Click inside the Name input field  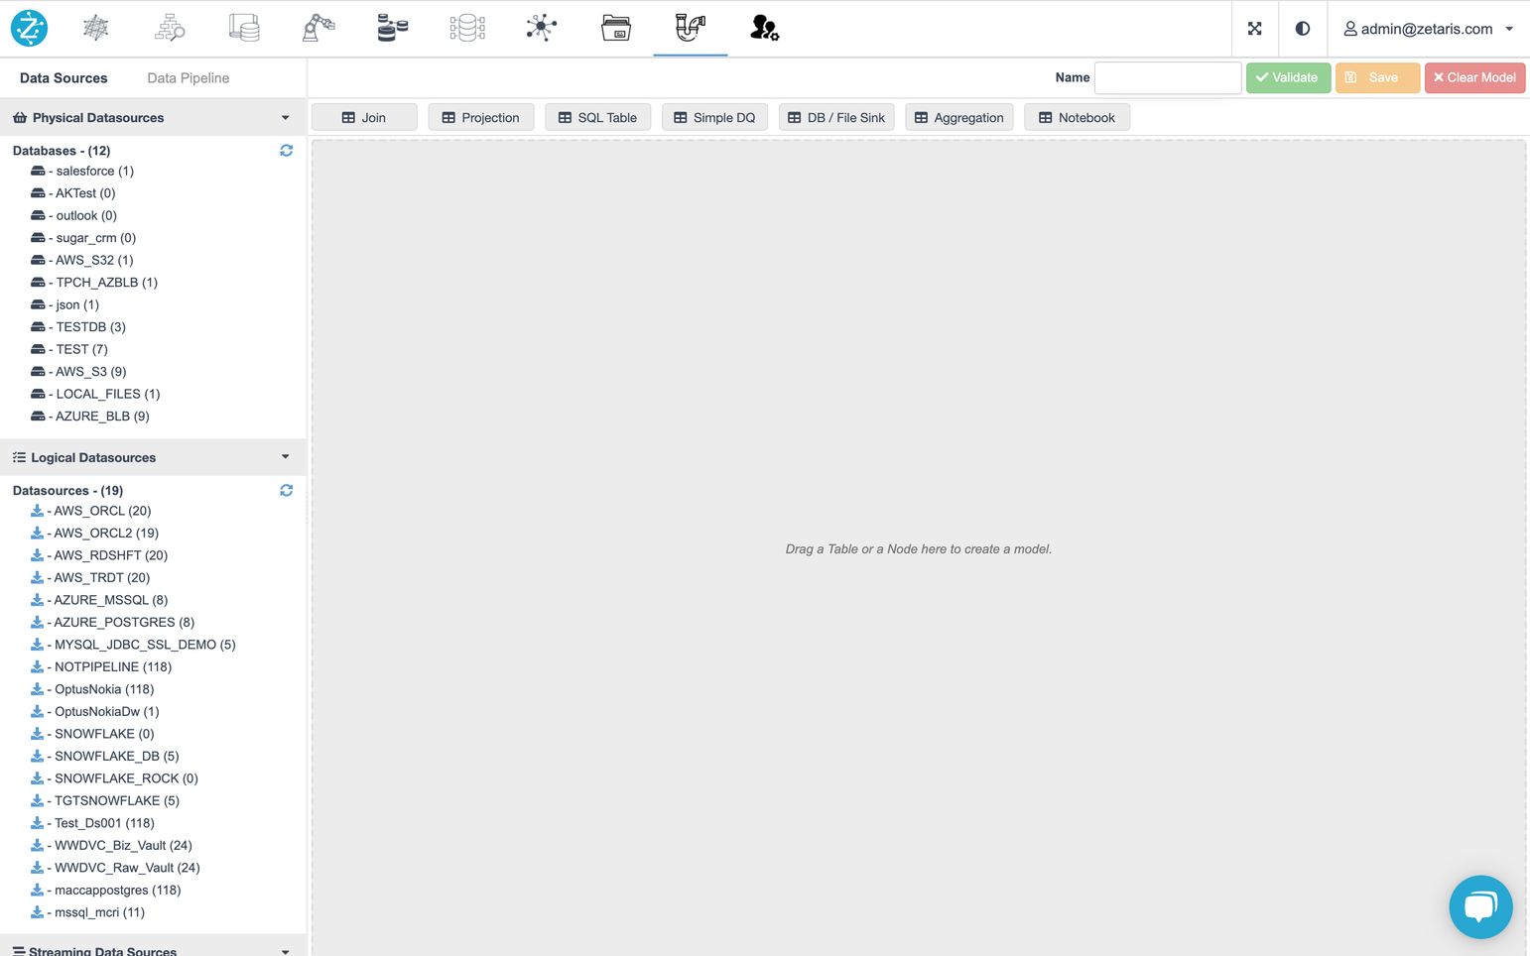[1168, 77]
